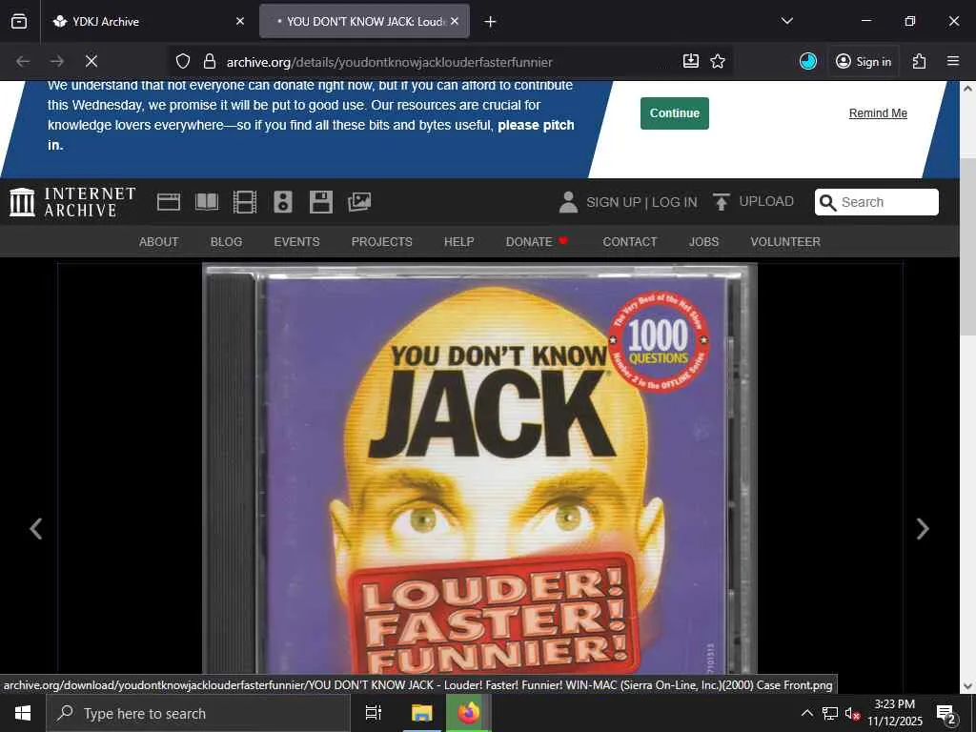This screenshot has height=732, width=976.
Task: Open the EVENTS menu item
Action: 296,241
